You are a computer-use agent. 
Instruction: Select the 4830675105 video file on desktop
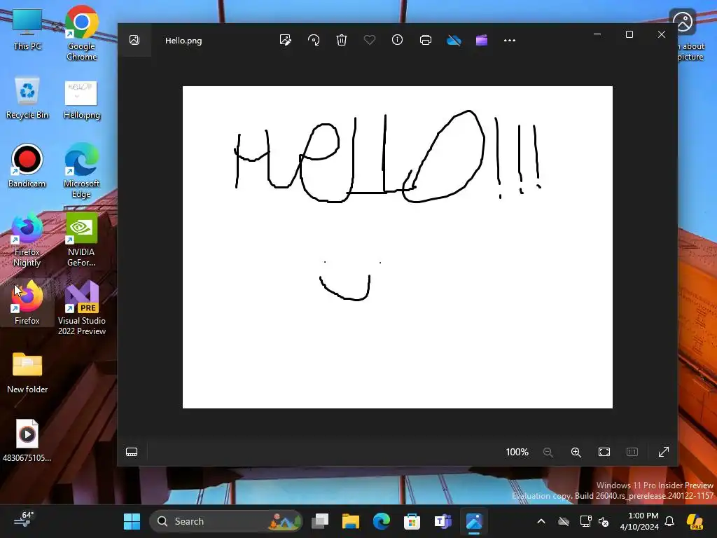coord(27,441)
